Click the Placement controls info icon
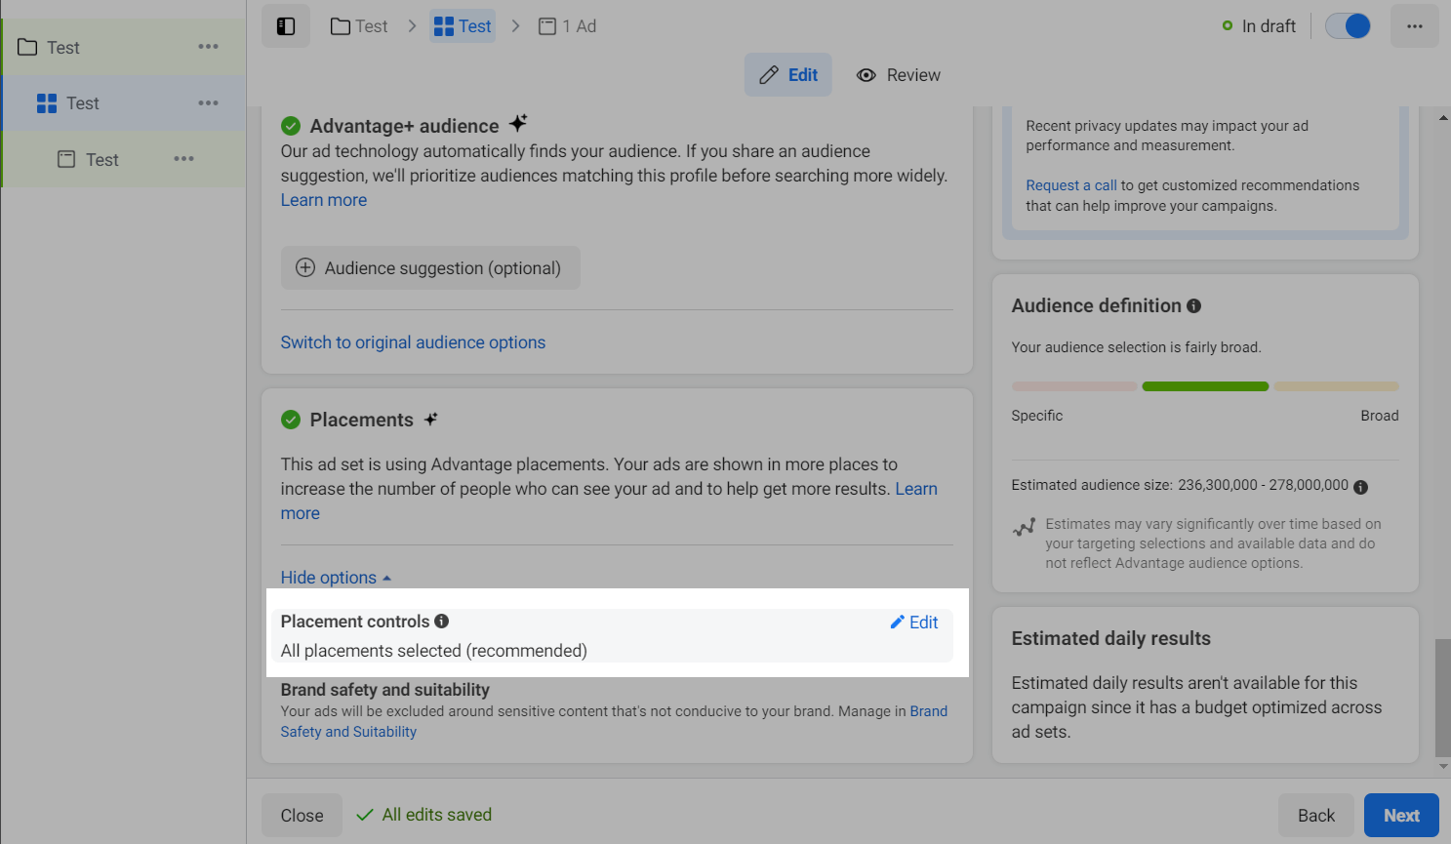This screenshot has height=844, width=1451. (442, 622)
